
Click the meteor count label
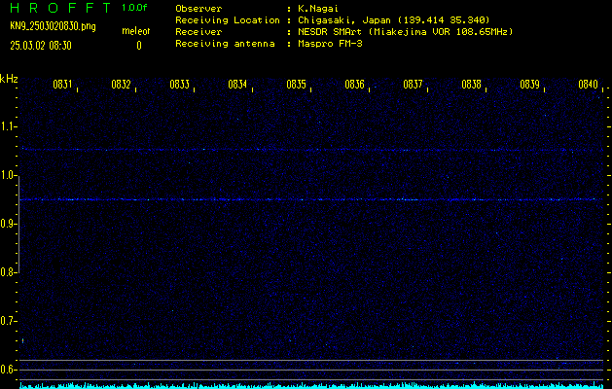136,31
